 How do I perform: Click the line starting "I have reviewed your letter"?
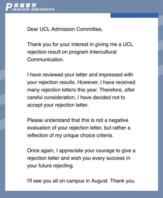[80, 75]
